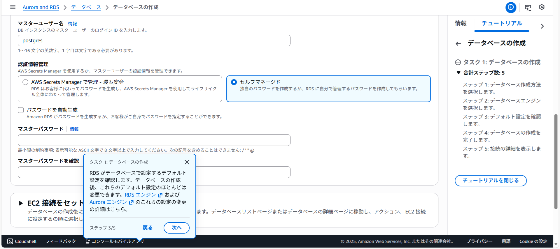Click the 次へ button in popover

point(176,228)
